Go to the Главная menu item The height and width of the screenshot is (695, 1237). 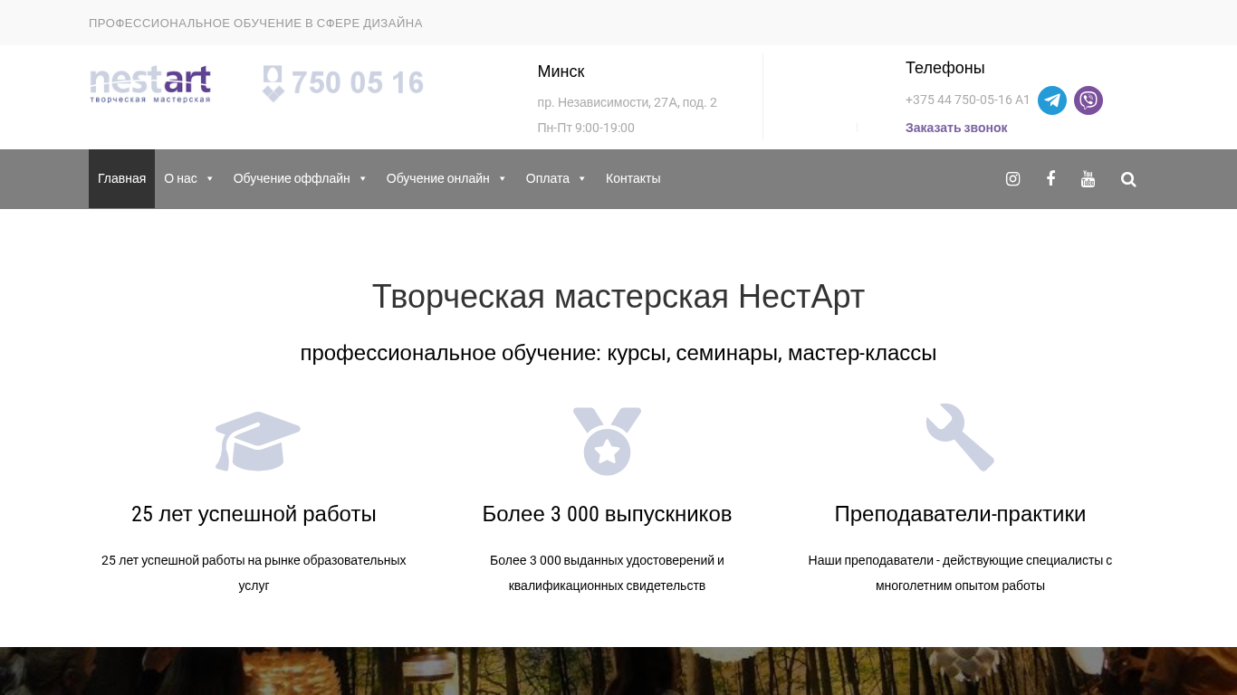coord(121,179)
